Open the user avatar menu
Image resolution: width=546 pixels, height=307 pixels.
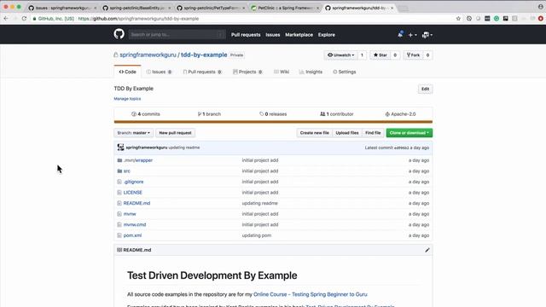(427, 35)
